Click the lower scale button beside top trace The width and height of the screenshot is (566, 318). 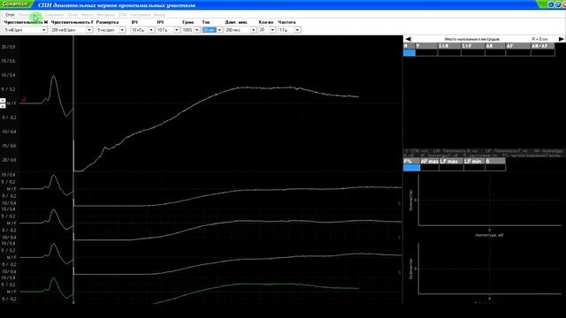coord(3,106)
